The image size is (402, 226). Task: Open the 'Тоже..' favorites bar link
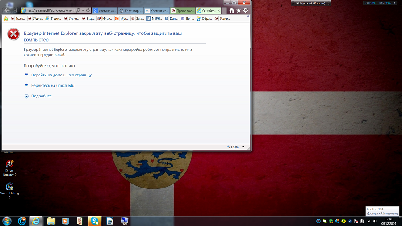click(17, 18)
